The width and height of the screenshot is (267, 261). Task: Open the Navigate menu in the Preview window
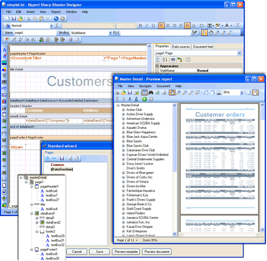pyautogui.click(x=145, y=86)
